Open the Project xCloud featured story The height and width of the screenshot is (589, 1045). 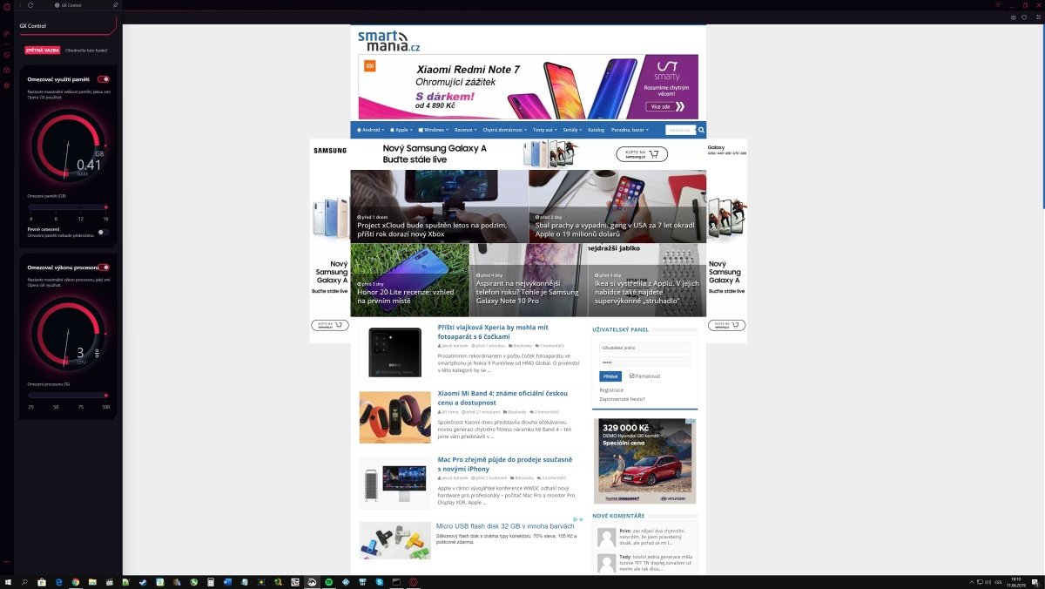(440, 206)
